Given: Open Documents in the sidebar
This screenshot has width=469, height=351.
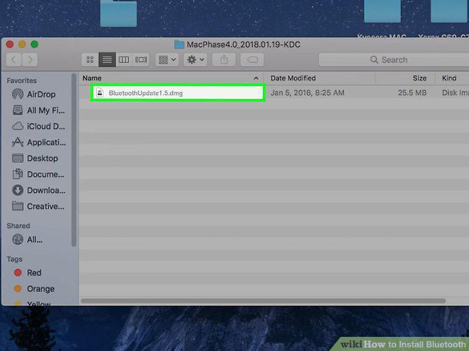Looking at the screenshot, I should click(38, 174).
